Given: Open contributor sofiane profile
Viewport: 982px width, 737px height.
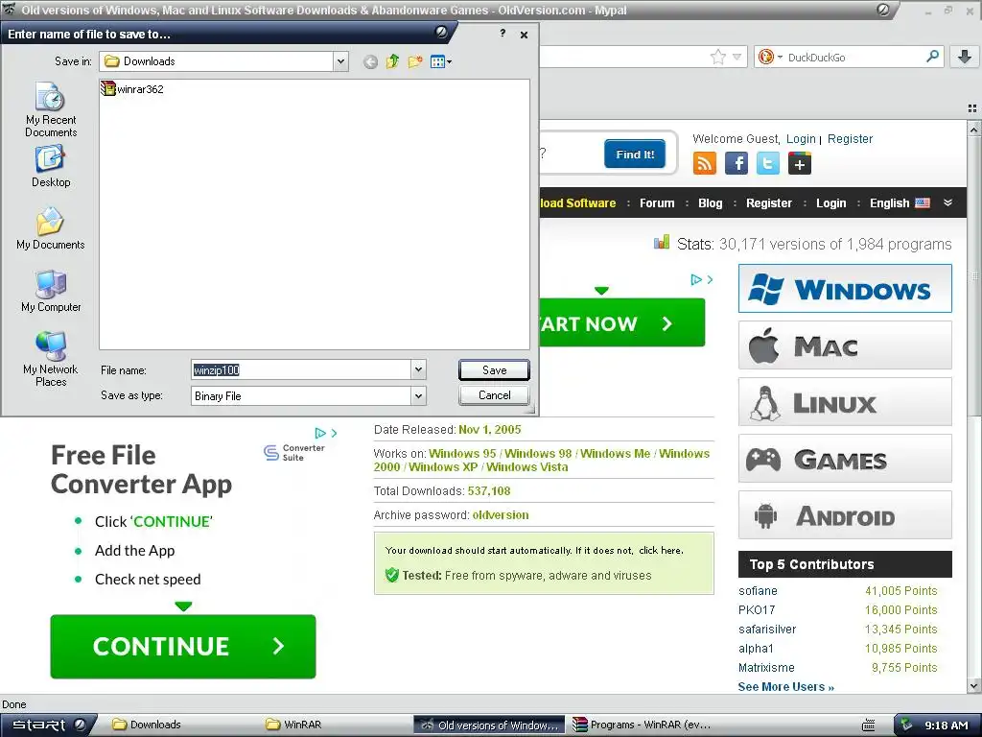Looking at the screenshot, I should 758,590.
